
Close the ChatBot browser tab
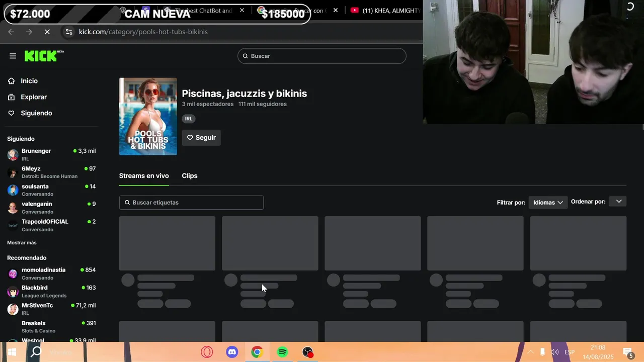pyautogui.click(x=242, y=10)
